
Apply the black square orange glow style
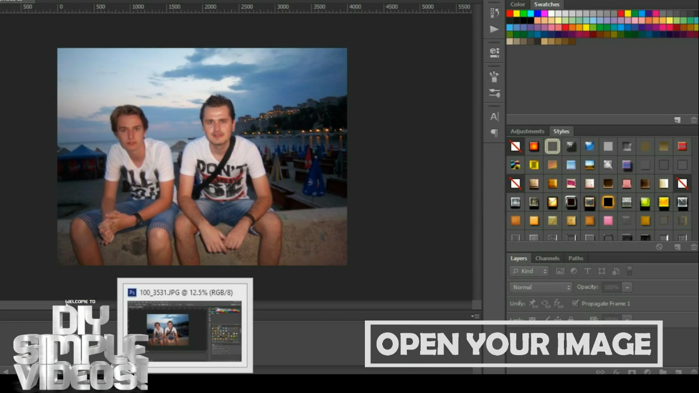tap(608, 202)
